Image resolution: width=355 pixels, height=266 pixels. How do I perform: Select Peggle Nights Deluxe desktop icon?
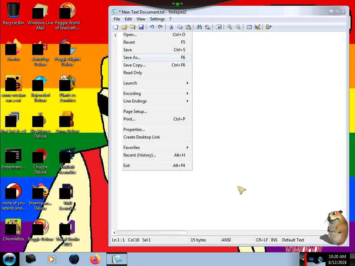68,53
